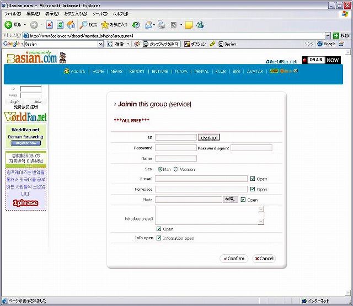
Task: Click the down arrow of introduce oneself scrollbar
Action: point(261,221)
